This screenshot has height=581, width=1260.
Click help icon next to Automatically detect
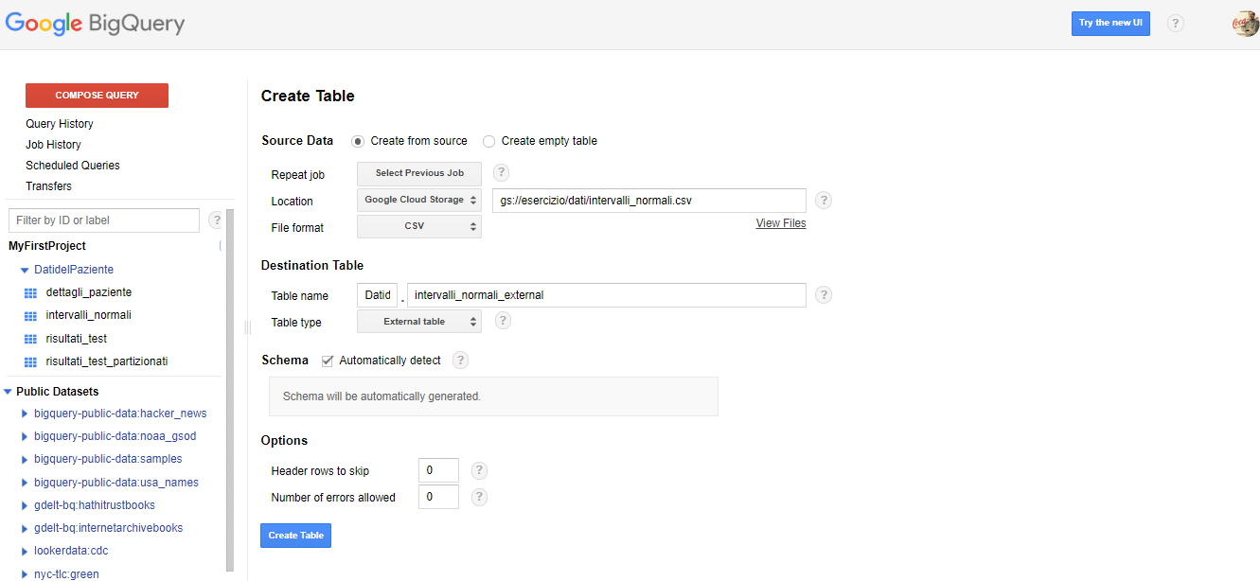coord(460,361)
